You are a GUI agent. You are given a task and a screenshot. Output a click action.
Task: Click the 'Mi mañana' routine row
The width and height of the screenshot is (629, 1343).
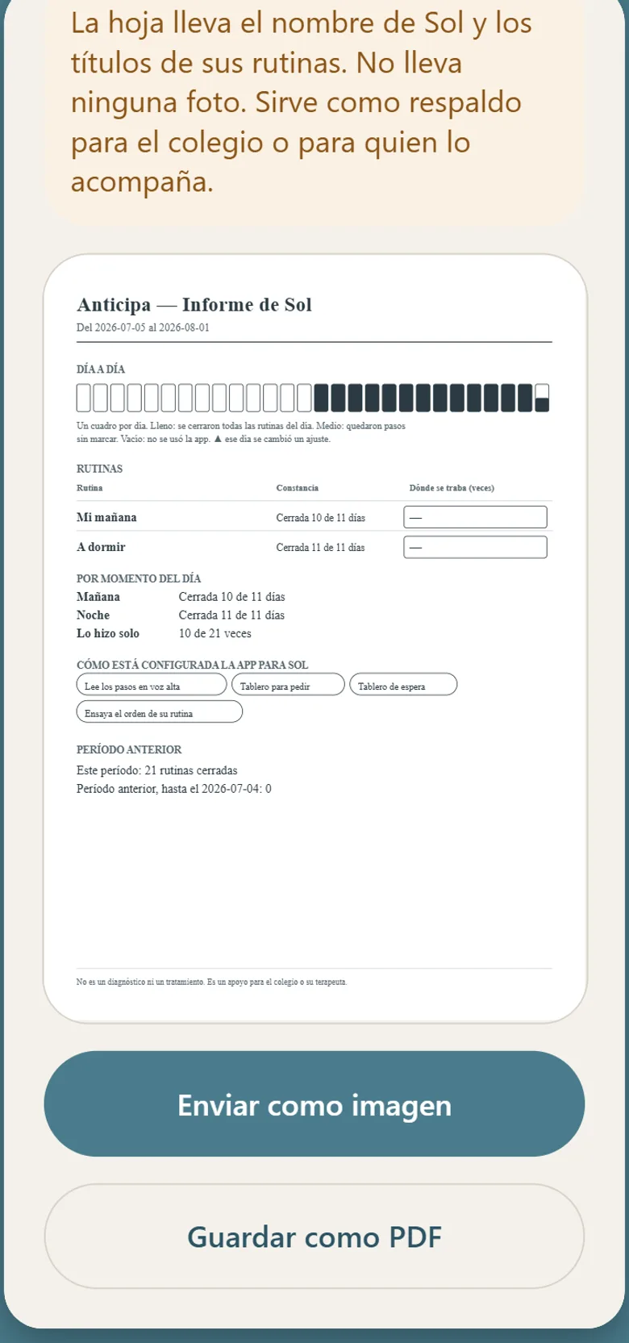314,517
